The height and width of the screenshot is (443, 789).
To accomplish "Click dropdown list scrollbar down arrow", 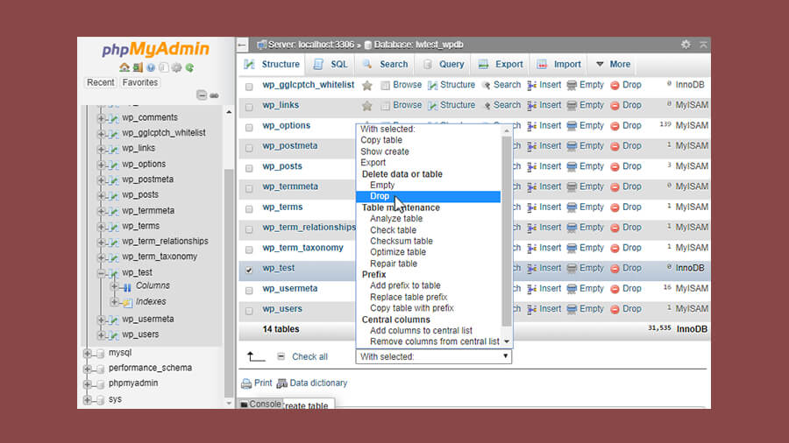I will pos(507,341).
